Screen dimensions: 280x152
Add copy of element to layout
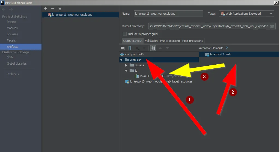(137, 48)
